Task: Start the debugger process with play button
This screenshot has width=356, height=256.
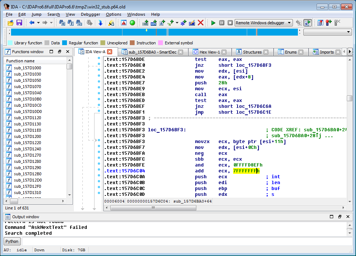Action: [x=213, y=23]
